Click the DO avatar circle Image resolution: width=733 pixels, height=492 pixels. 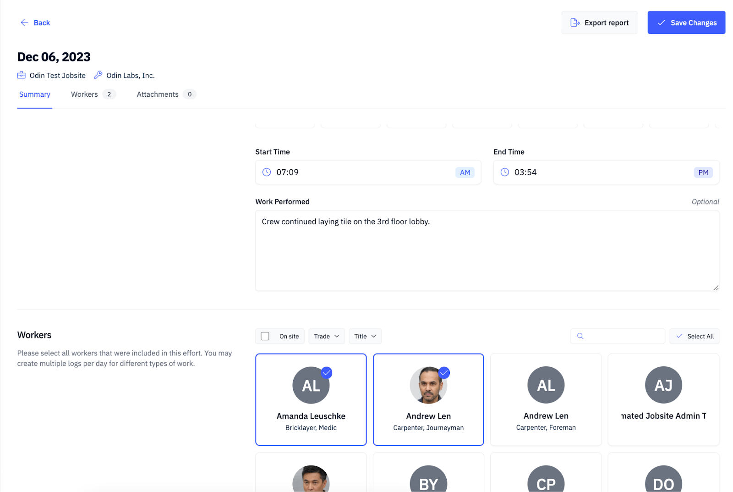[663, 479]
